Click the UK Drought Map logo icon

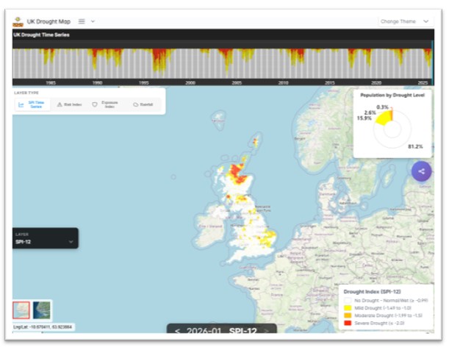pos(18,21)
